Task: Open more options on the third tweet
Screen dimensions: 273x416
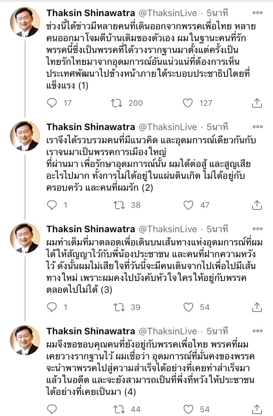Action: coord(257,229)
